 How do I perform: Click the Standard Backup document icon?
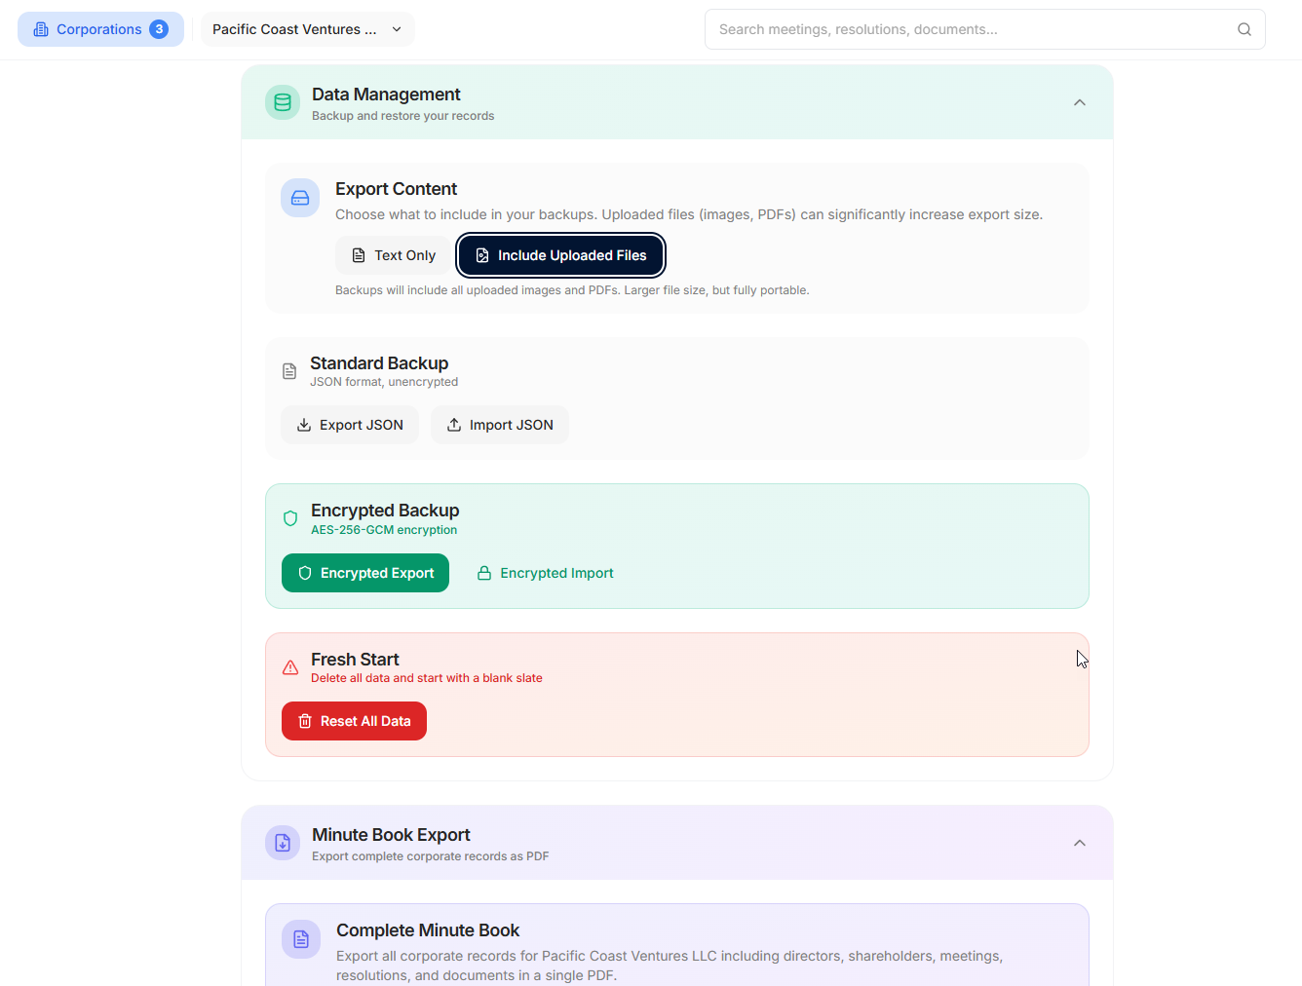(x=289, y=371)
